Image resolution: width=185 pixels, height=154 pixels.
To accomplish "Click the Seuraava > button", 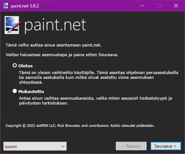I will coord(166,146).
